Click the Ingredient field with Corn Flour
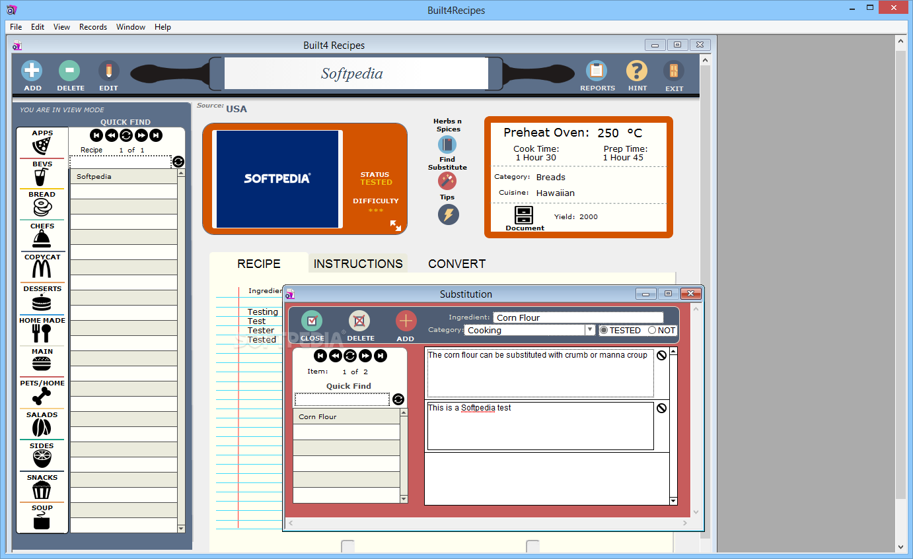This screenshot has height=559, width=913. point(578,317)
